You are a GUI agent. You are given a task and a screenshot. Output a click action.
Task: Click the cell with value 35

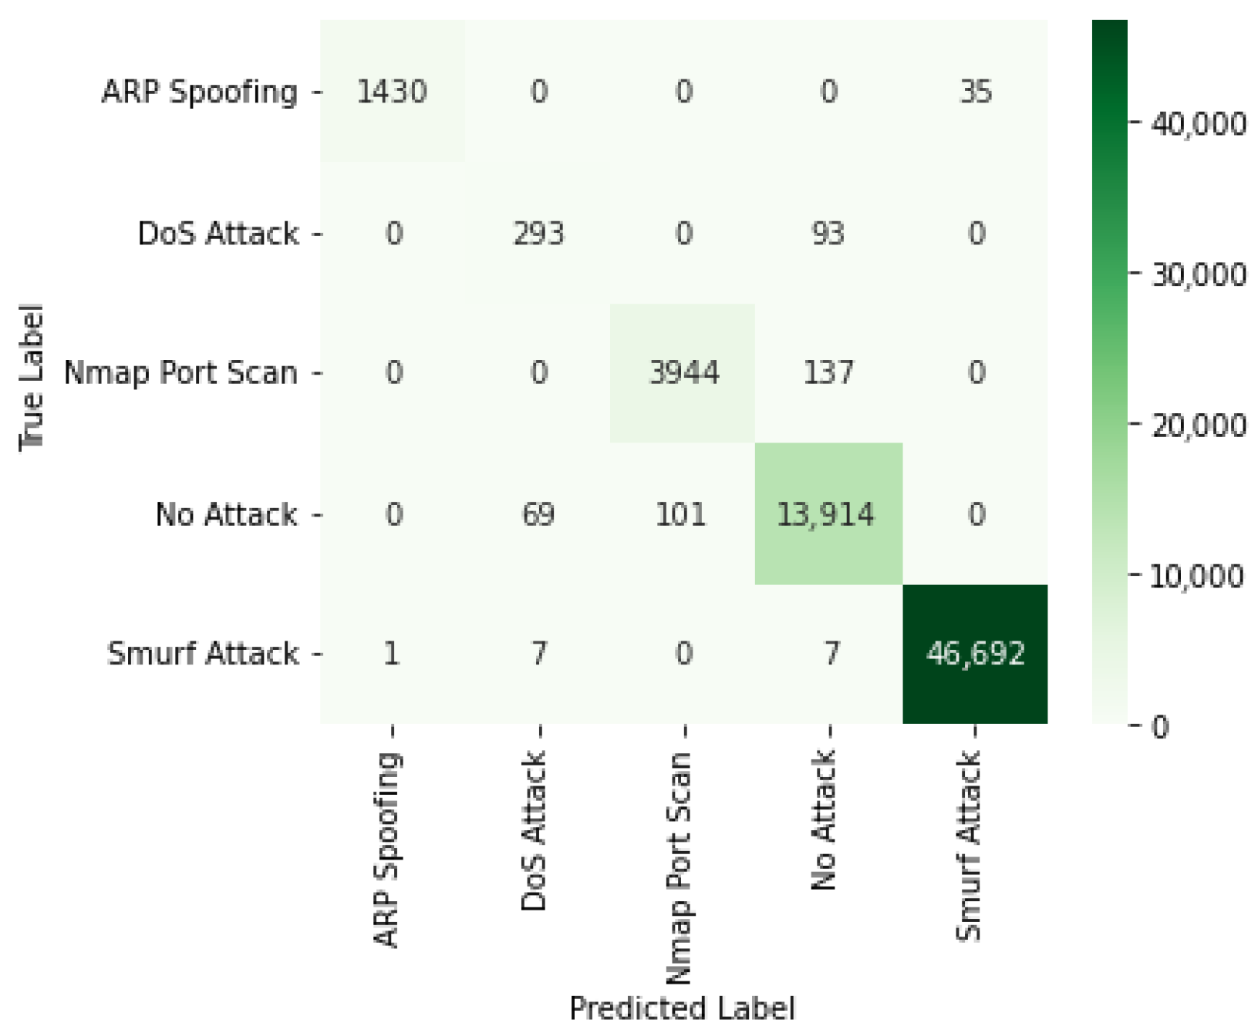point(975,92)
